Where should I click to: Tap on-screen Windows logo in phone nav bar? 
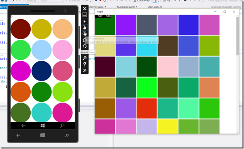43,126
